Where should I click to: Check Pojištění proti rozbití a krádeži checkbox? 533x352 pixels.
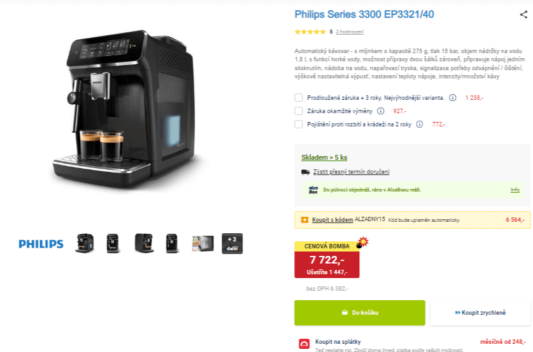click(x=299, y=124)
